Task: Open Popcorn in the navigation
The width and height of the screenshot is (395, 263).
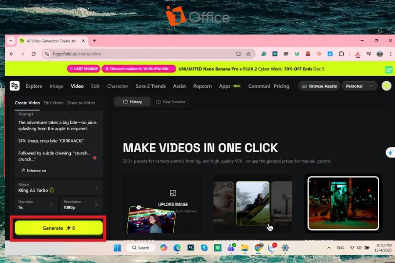Action: [202, 86]
